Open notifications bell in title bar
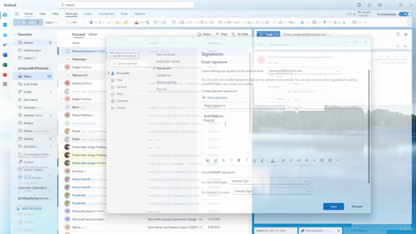This screenshot has height=234, width=416. pos(369,5)
